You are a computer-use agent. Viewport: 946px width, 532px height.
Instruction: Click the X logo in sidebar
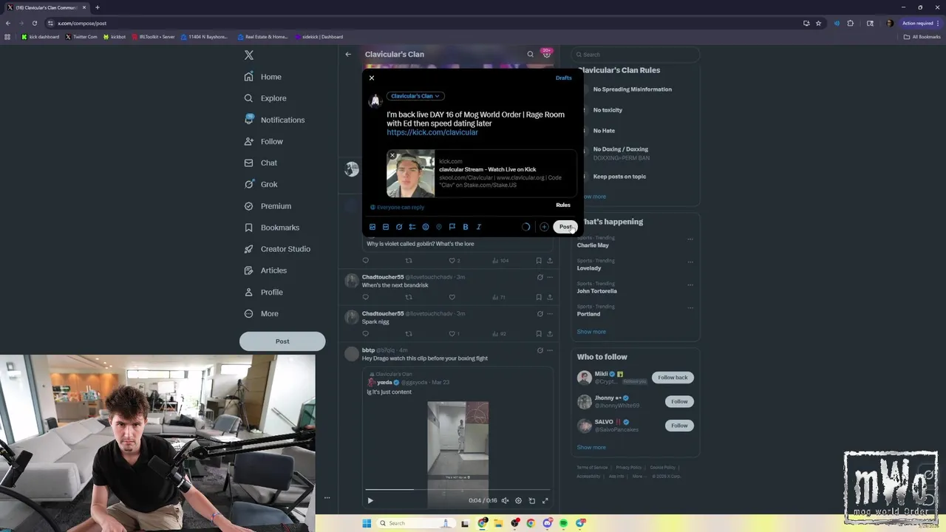pos(249,55)
